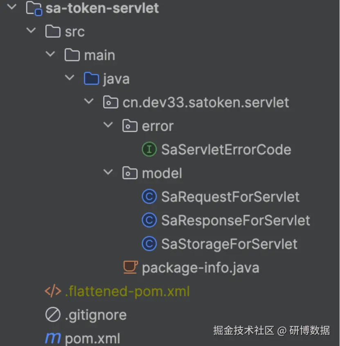Collapse the model package
Image resolution: width=340 pixels, height=346 pixels.
(x=108, y=173)
